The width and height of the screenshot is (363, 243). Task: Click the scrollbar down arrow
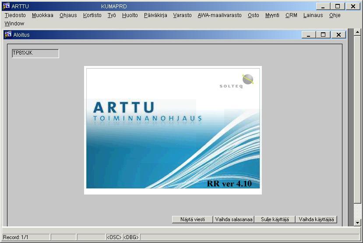[357, 222]
